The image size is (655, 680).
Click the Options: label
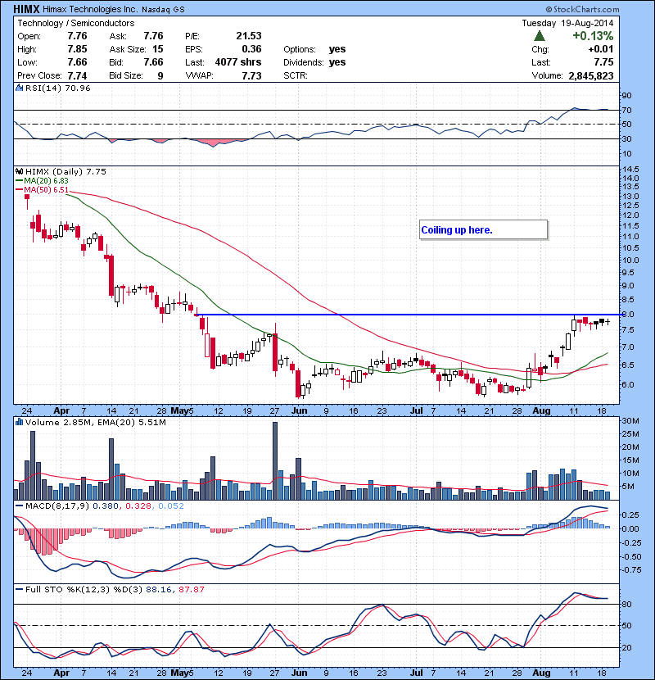pyautogui.click(x=300, y=49)
